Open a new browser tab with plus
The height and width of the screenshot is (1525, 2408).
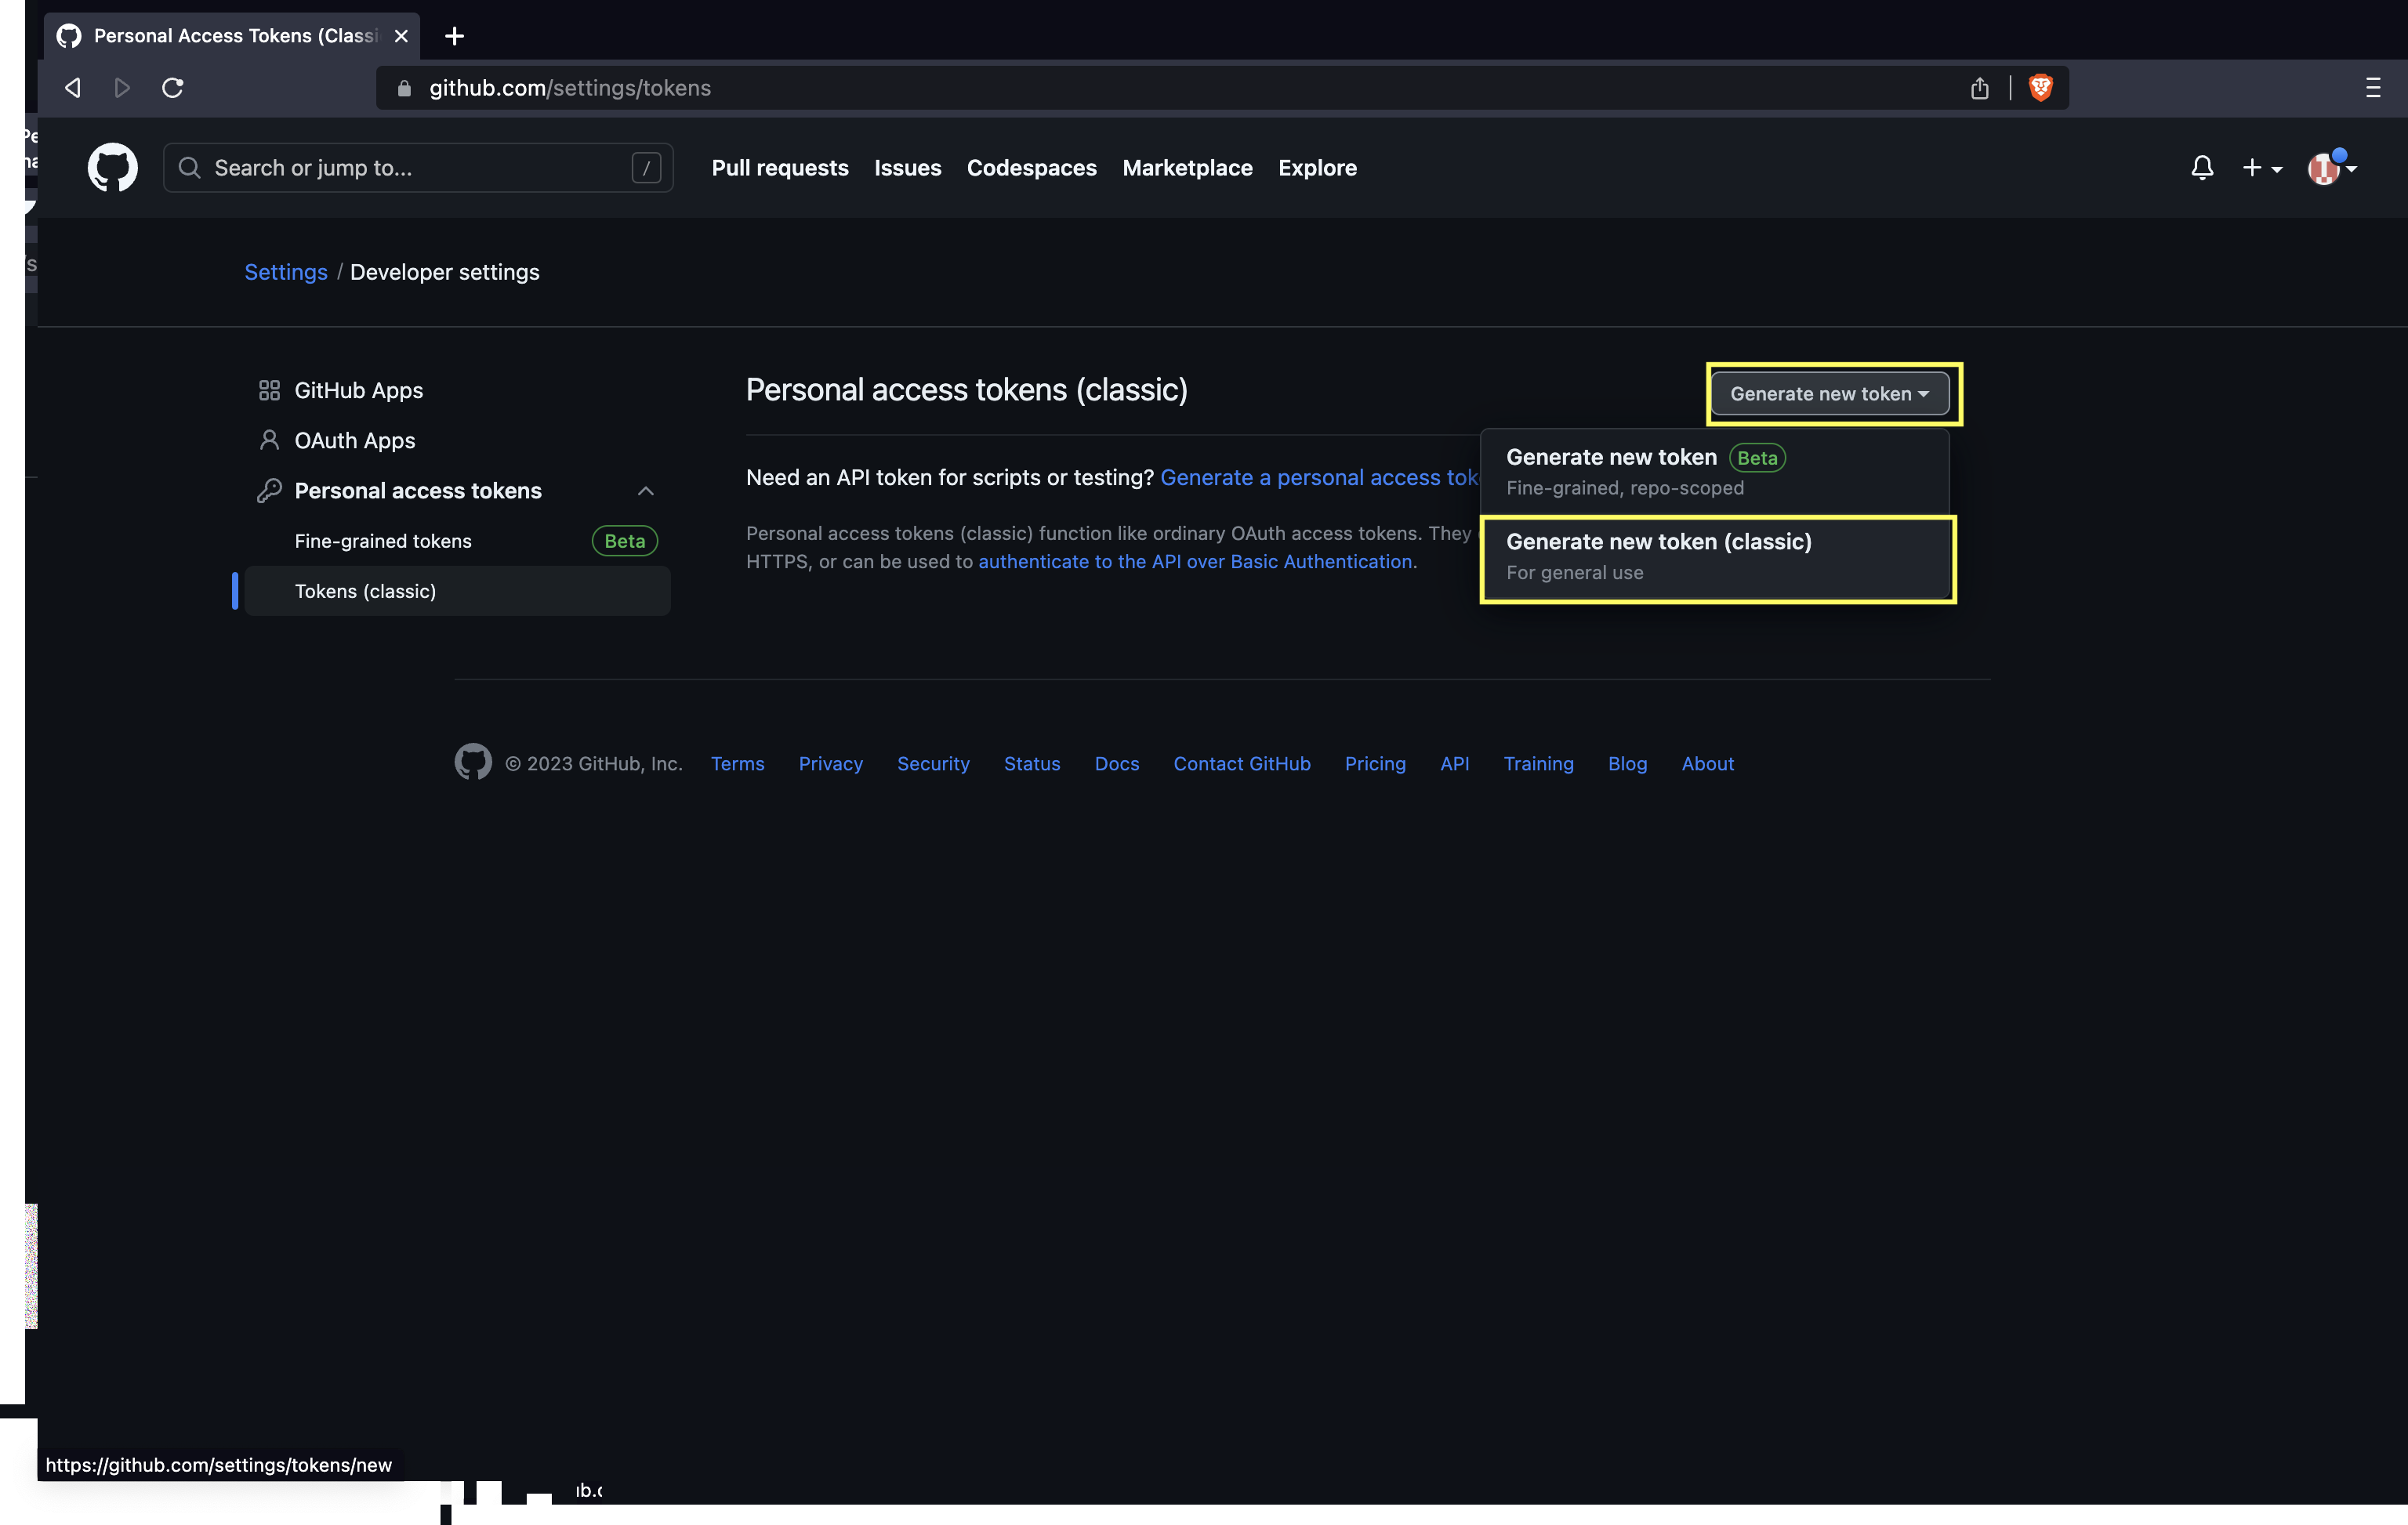point(454,36)
